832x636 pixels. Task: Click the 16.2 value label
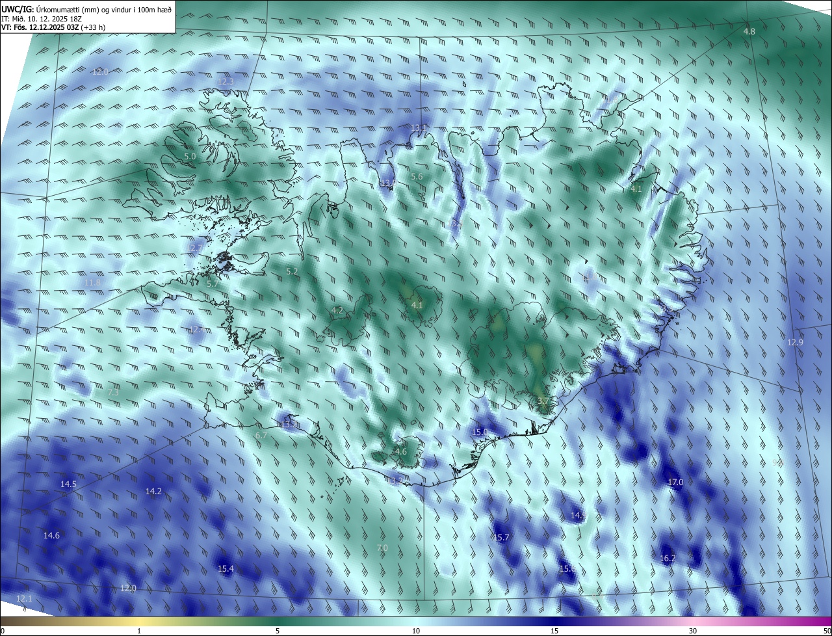pyautogui.click(x=668, y=558)
